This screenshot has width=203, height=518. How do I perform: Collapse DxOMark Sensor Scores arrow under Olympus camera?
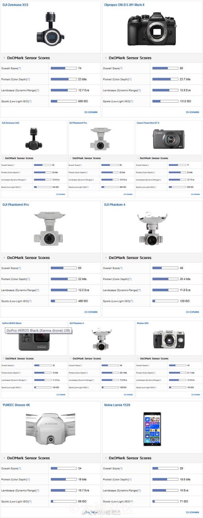[106, 58]
